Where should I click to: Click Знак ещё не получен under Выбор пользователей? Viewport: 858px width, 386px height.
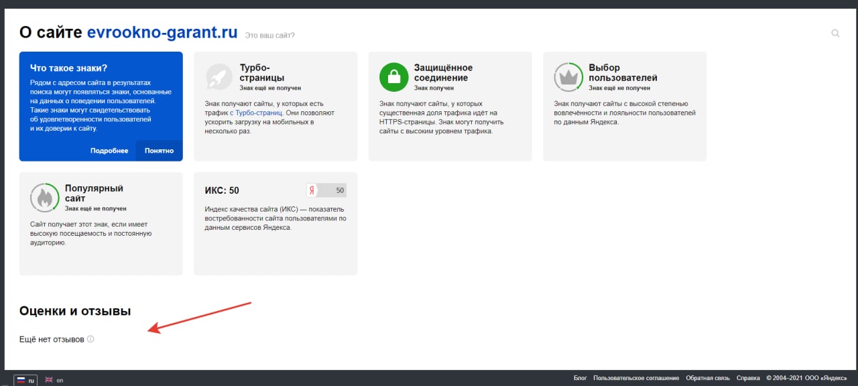click(619, 88)
